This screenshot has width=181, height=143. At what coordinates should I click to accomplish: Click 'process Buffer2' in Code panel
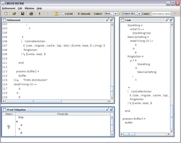pyautogui.click(x=134, y=119)
